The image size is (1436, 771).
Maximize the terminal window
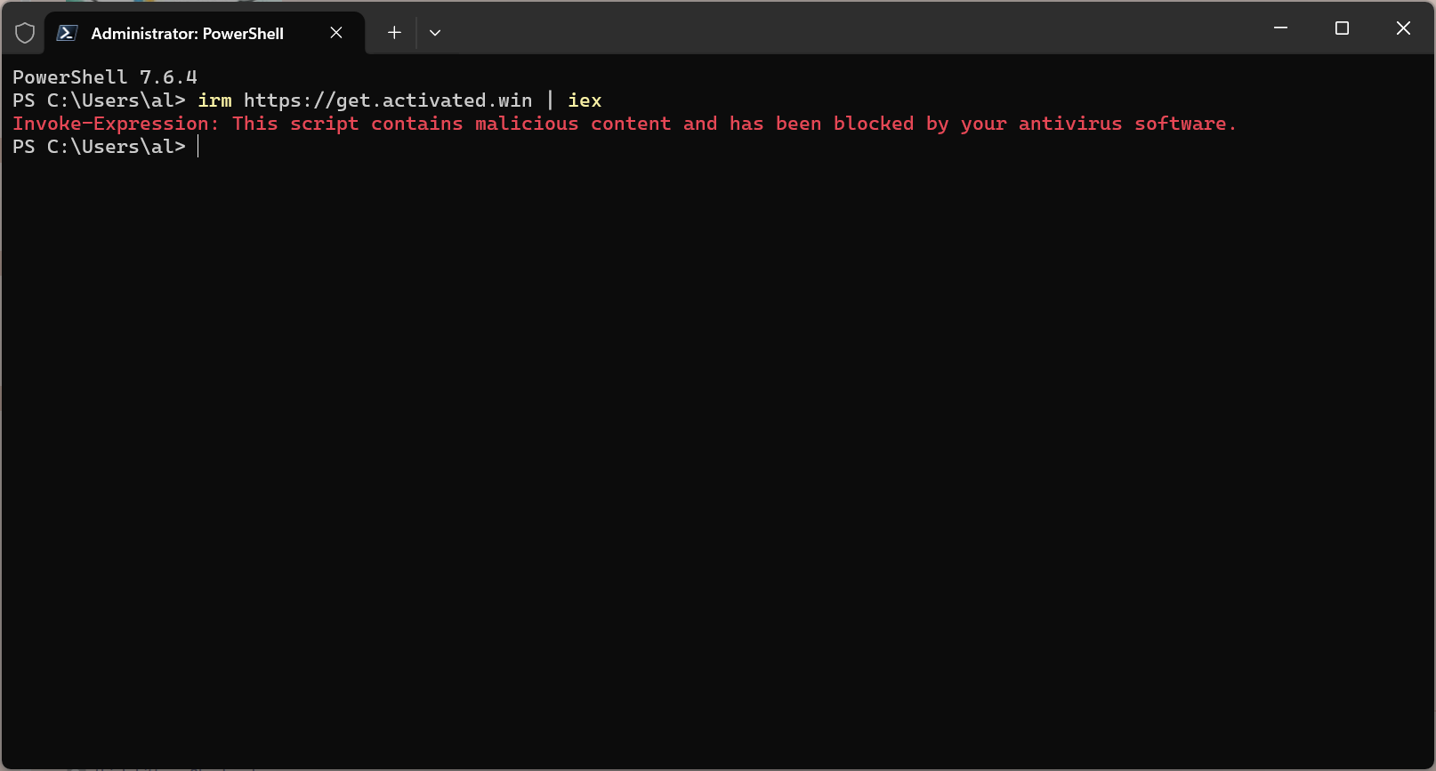click(1342, 28)
